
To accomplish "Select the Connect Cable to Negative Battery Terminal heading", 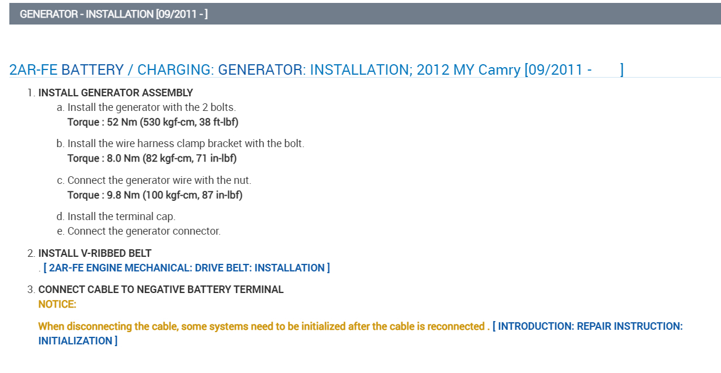I will 161,290.
